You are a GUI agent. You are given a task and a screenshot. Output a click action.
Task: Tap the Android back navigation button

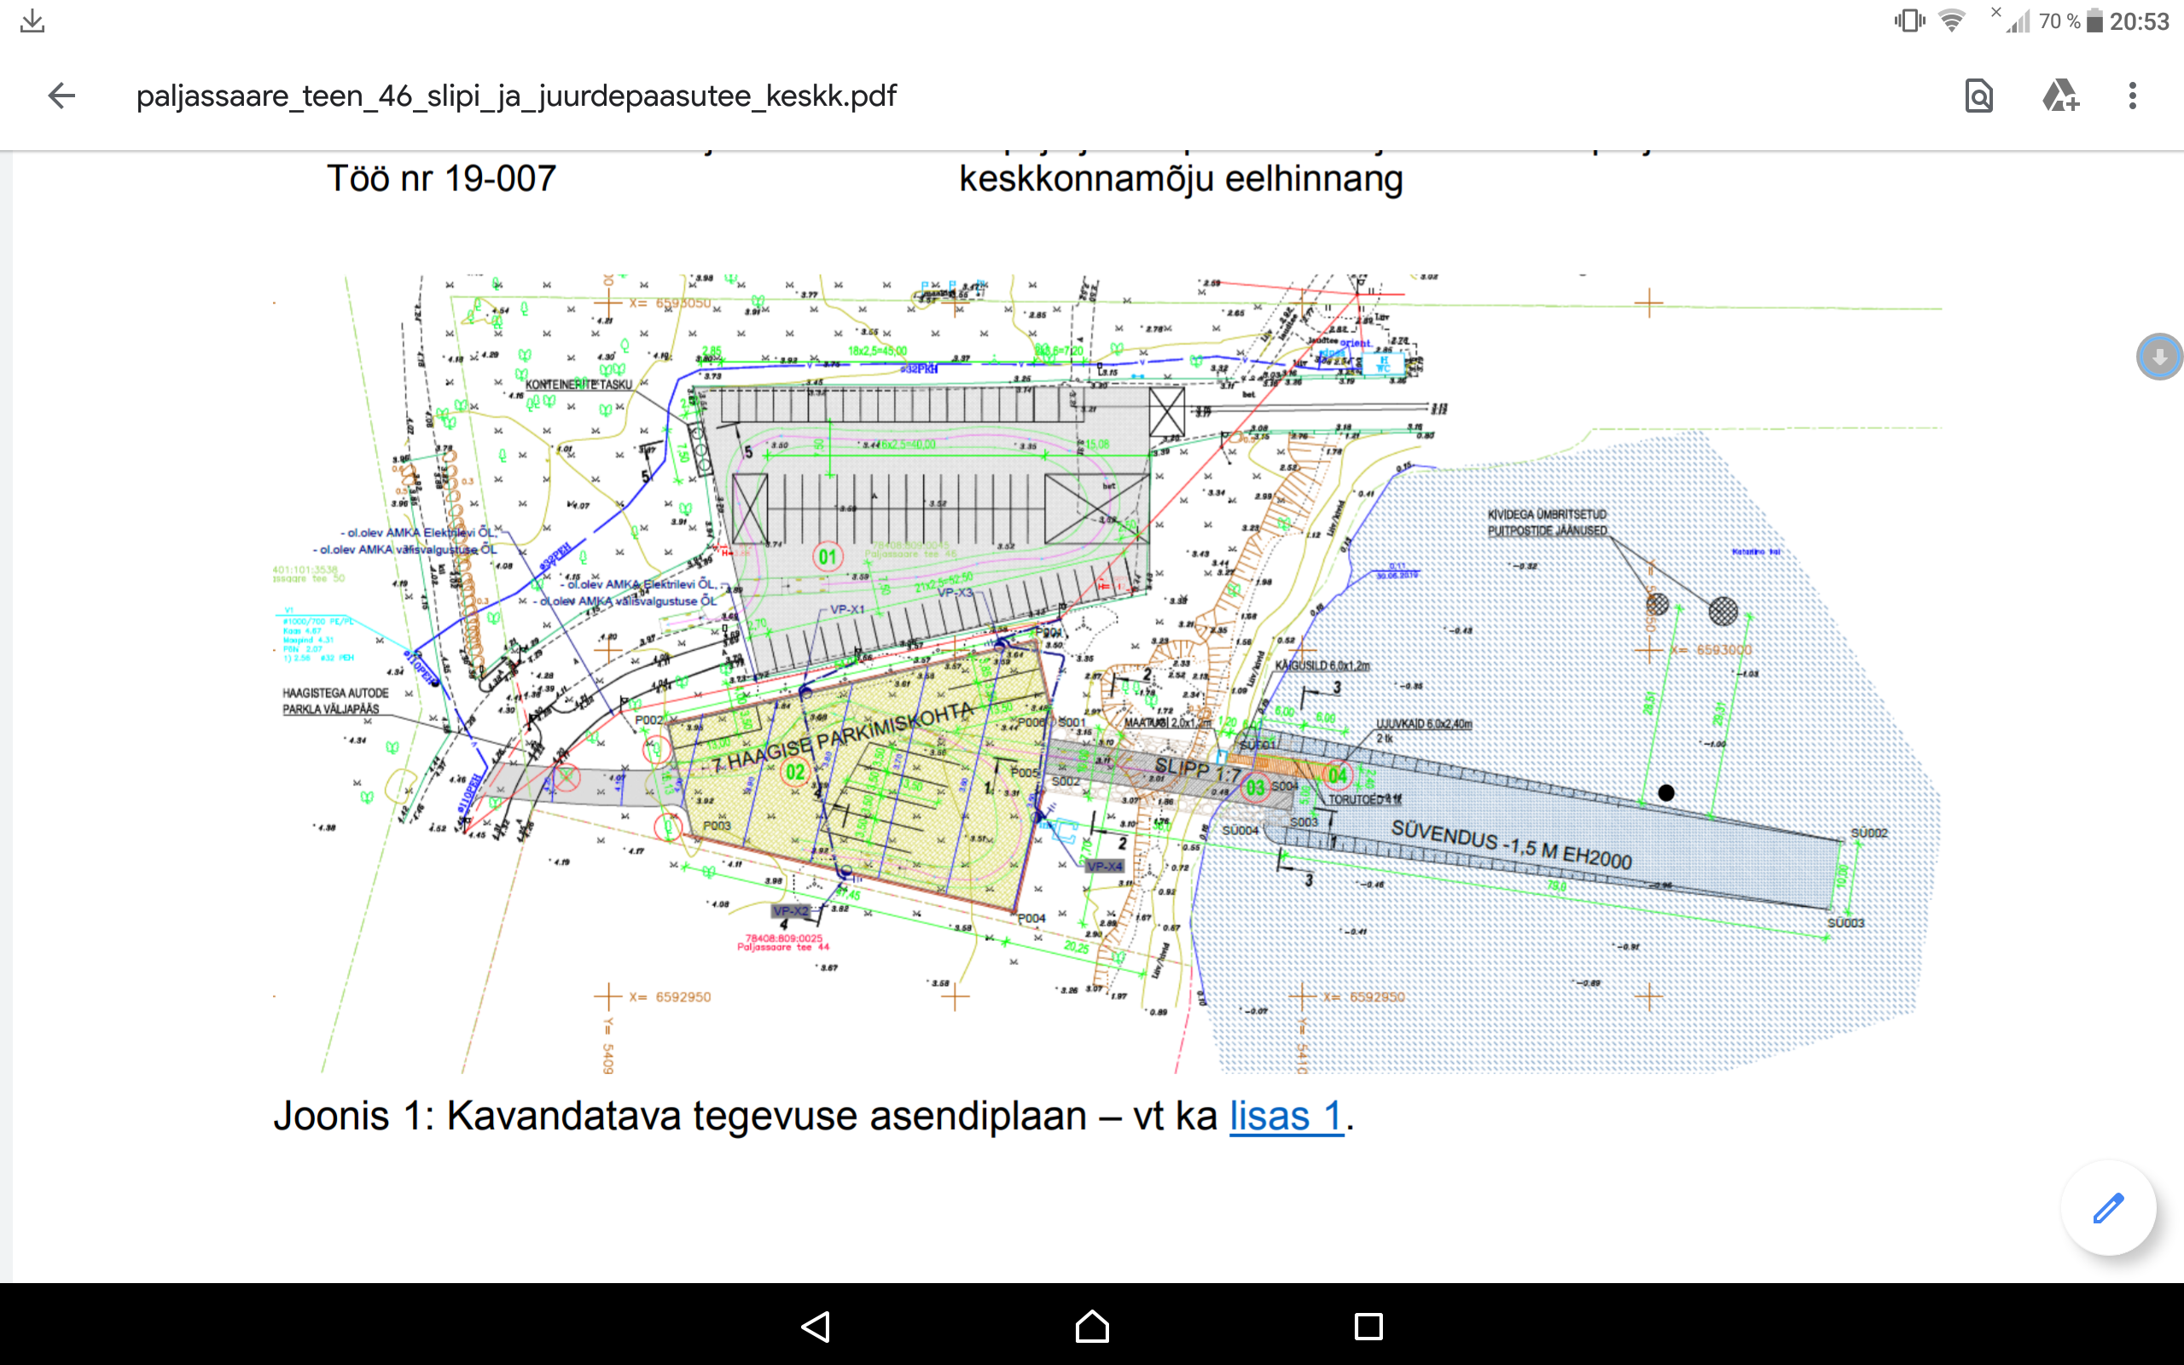click(816, 1326)
